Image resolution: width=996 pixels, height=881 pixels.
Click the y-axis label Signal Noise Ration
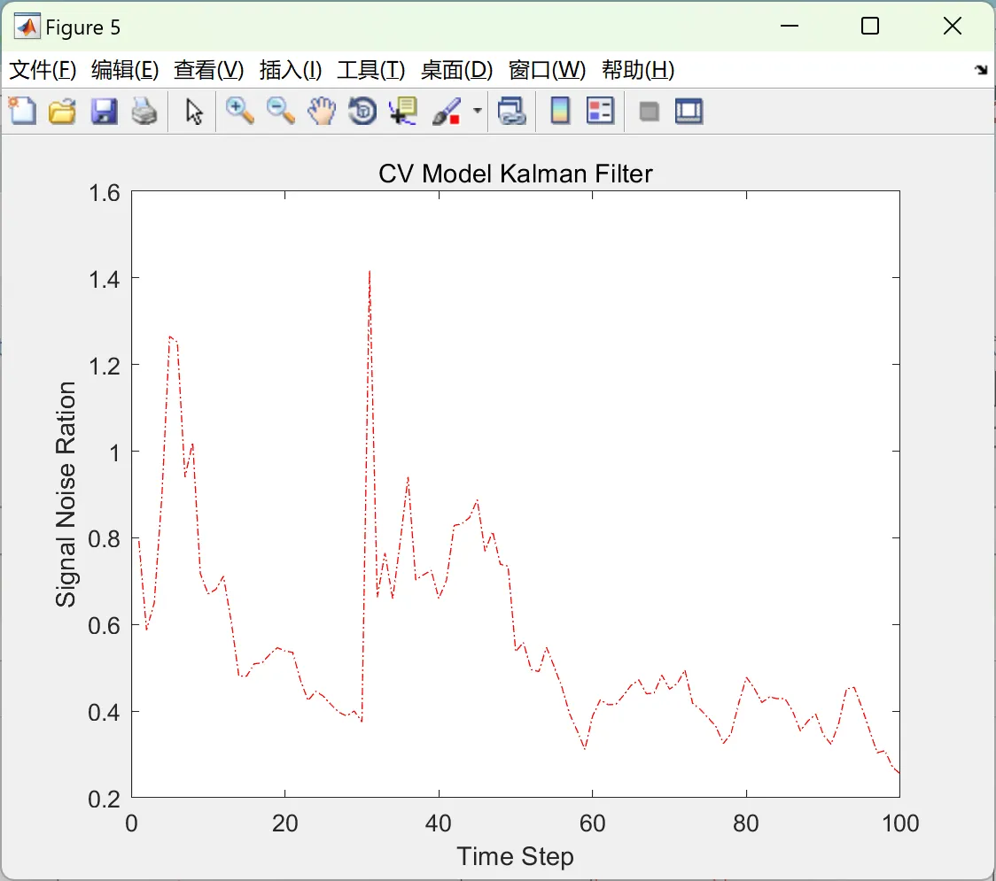66,494
